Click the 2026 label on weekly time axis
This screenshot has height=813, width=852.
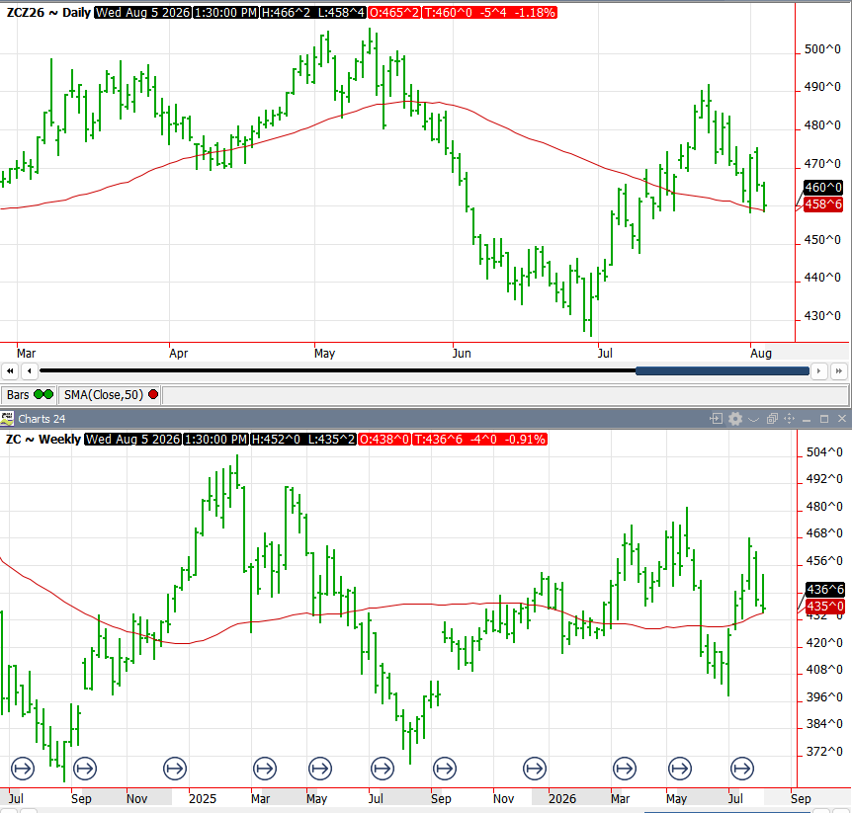coord(562,799)
